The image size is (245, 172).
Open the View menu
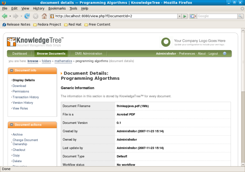pos(25,9)
